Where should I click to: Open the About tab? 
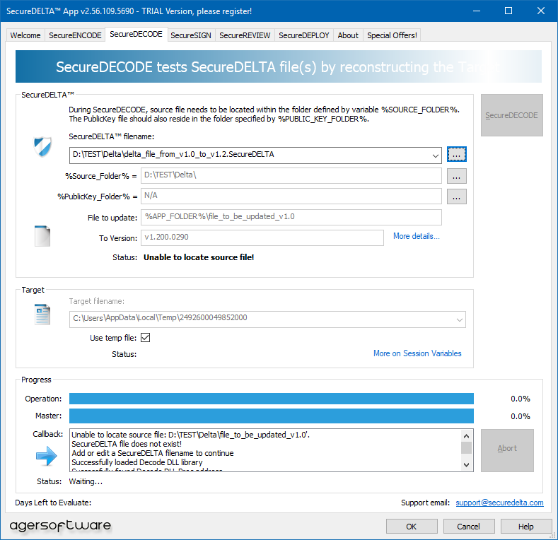tap(348, 35)
